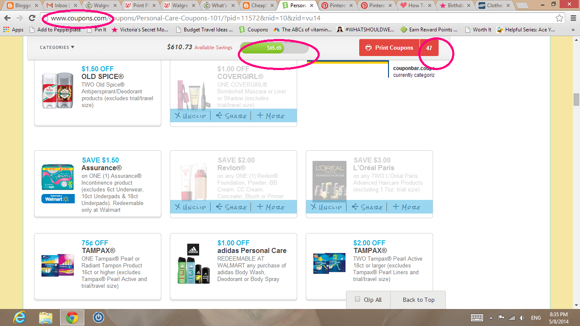Viewport: 580px width, 326px height.
Task: Open a new tab
Action: click(522, 6)
